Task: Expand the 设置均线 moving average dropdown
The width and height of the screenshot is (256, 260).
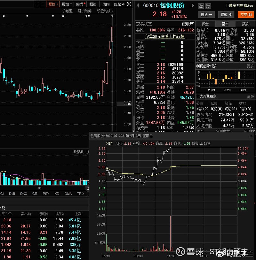Action: [105, 11]
